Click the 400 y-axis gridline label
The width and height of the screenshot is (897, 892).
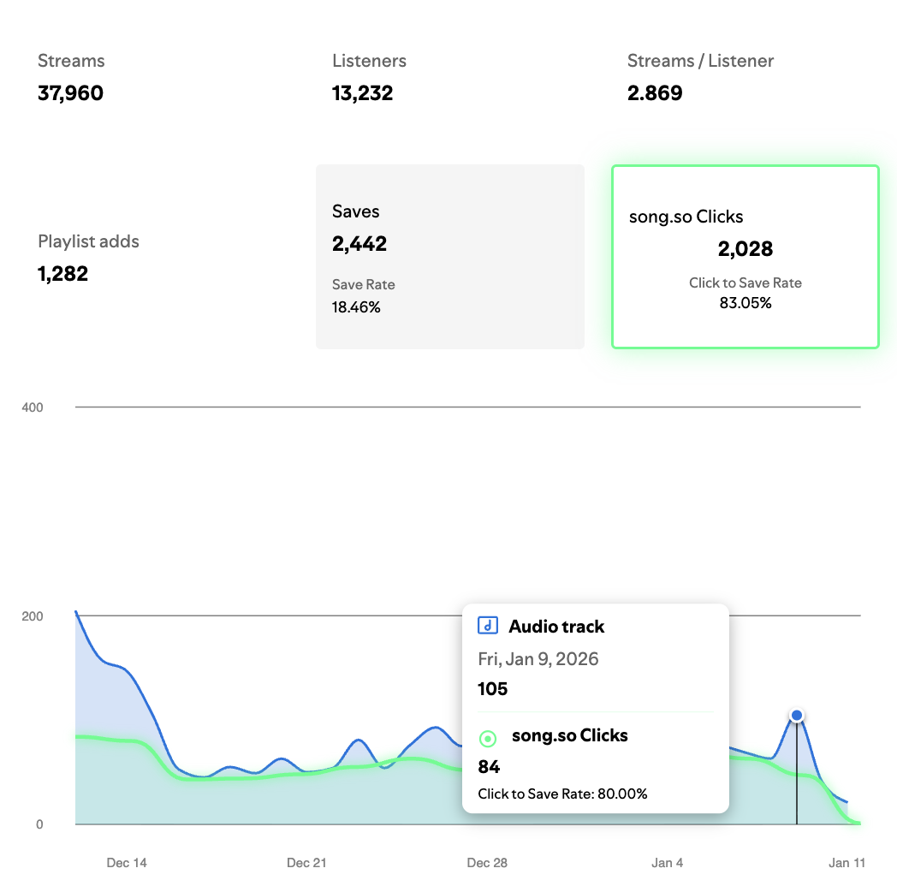coord(33,407)
